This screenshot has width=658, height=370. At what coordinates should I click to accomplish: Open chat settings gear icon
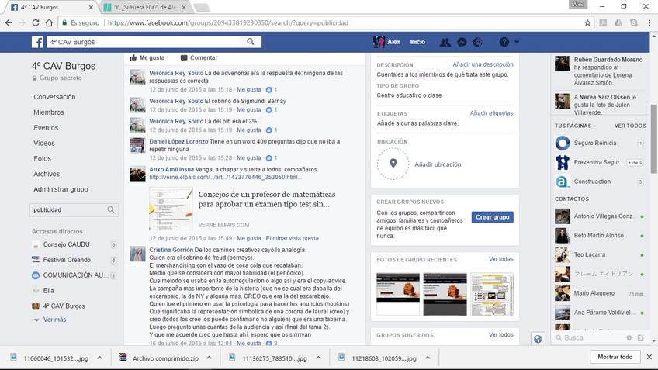tap(629, 337)
